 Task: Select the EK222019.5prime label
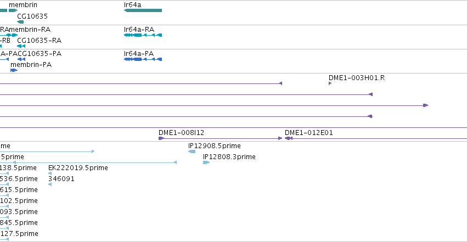pos(78,168)
